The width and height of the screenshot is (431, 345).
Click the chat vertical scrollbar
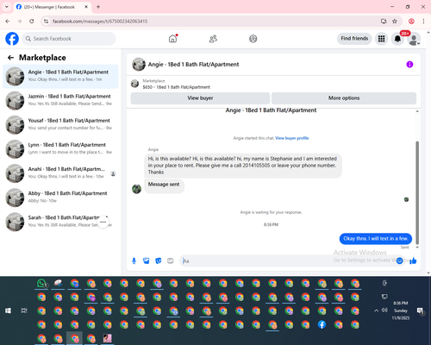417,192
